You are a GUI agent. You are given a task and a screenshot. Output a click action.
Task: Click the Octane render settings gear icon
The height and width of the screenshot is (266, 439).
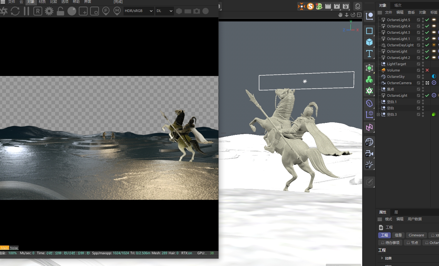[49, 11]
